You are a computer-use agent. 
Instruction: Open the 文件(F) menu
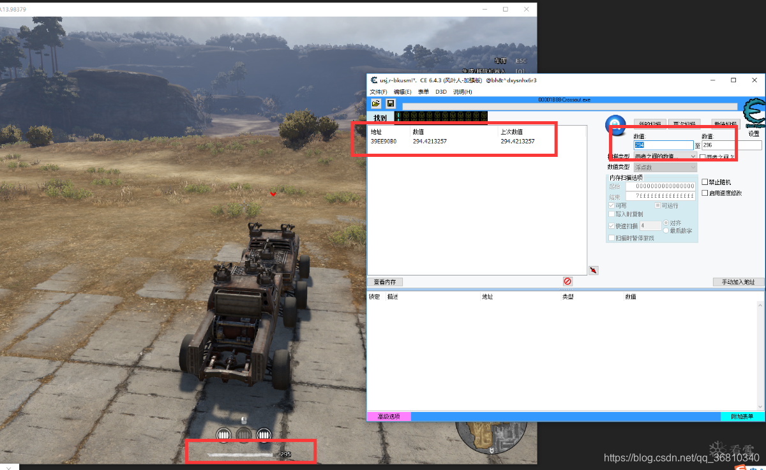(x=379, y=92)
